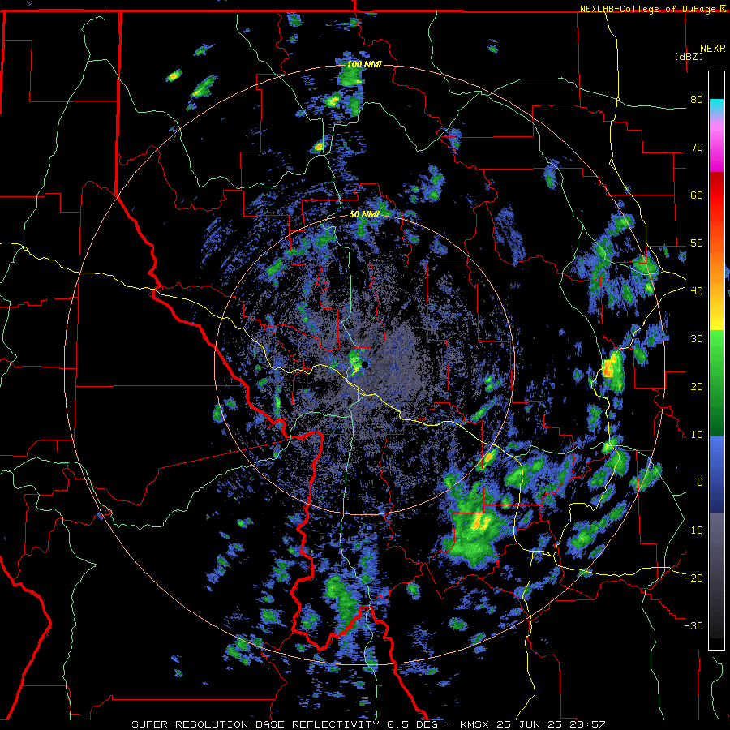
Task: Click the 10 value on dBZ scale
Action: point(697,435)
